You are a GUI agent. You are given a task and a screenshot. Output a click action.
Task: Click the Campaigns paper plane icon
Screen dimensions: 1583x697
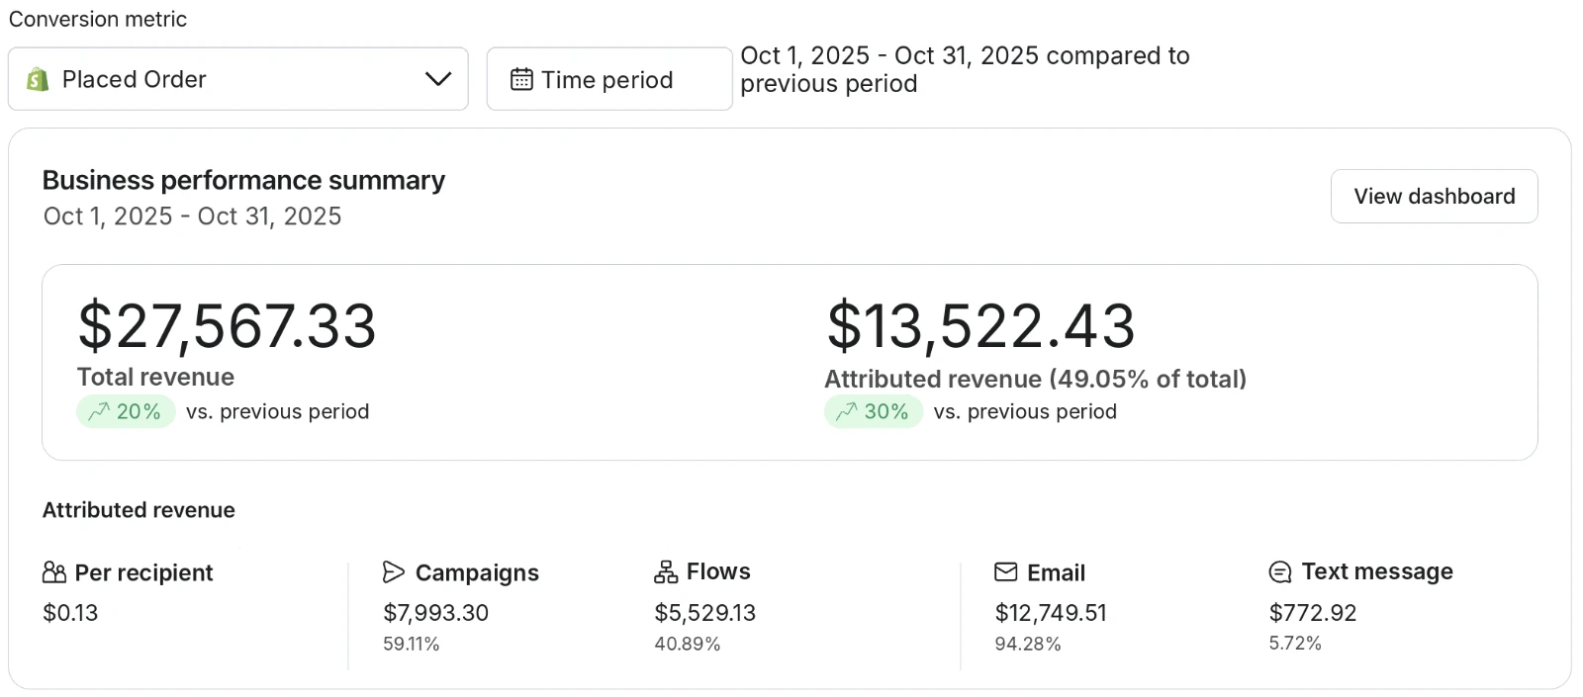pyautogui.click(x=394, y=572)
